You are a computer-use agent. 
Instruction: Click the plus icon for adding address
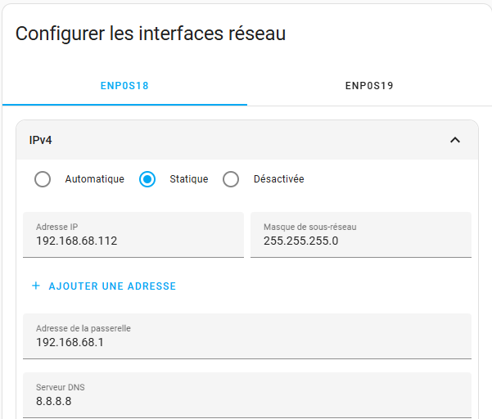36,286
